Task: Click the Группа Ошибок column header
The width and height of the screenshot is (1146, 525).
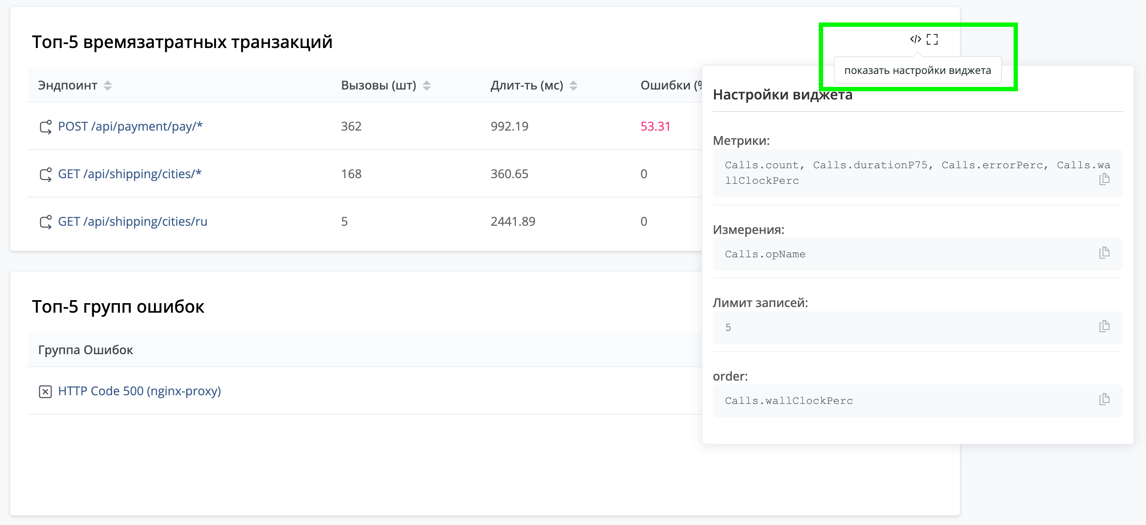Action: [86, 350]
